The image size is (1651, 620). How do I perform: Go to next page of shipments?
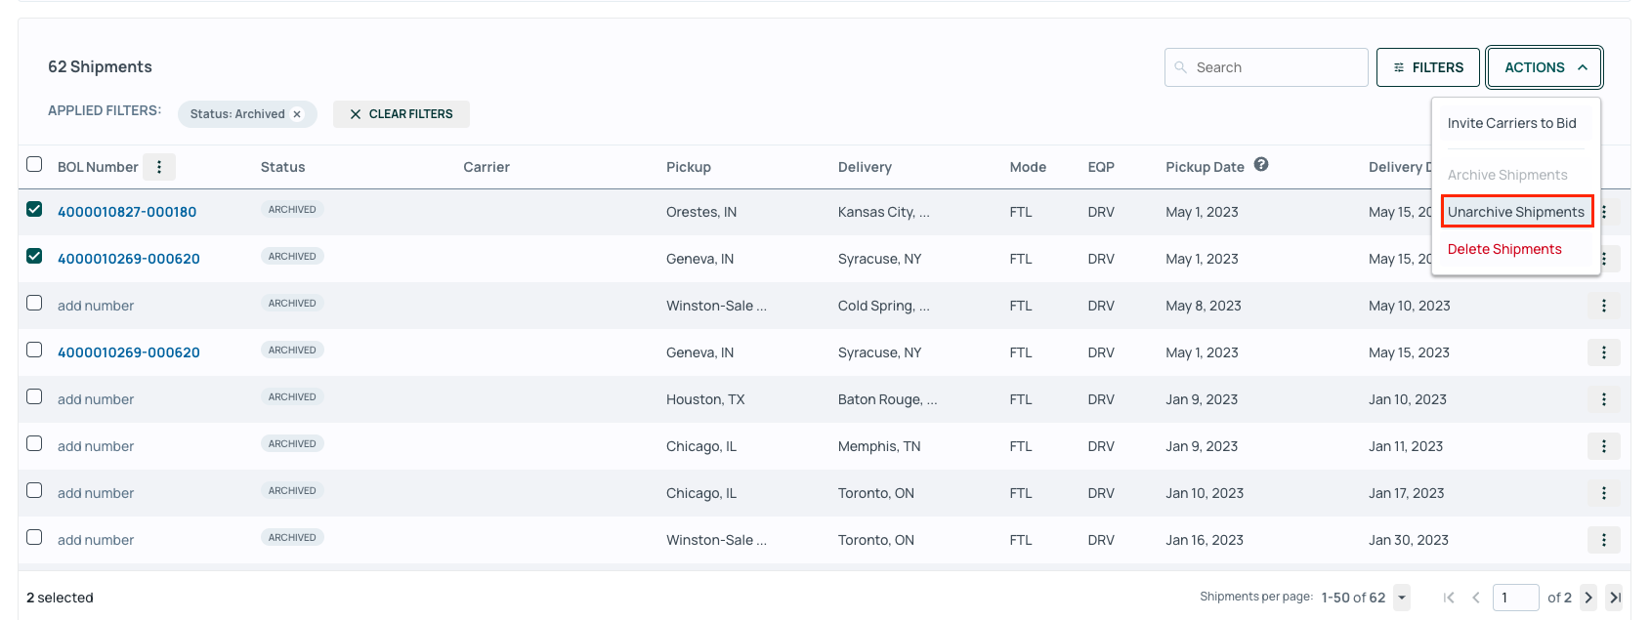(x=1588, y=598)
